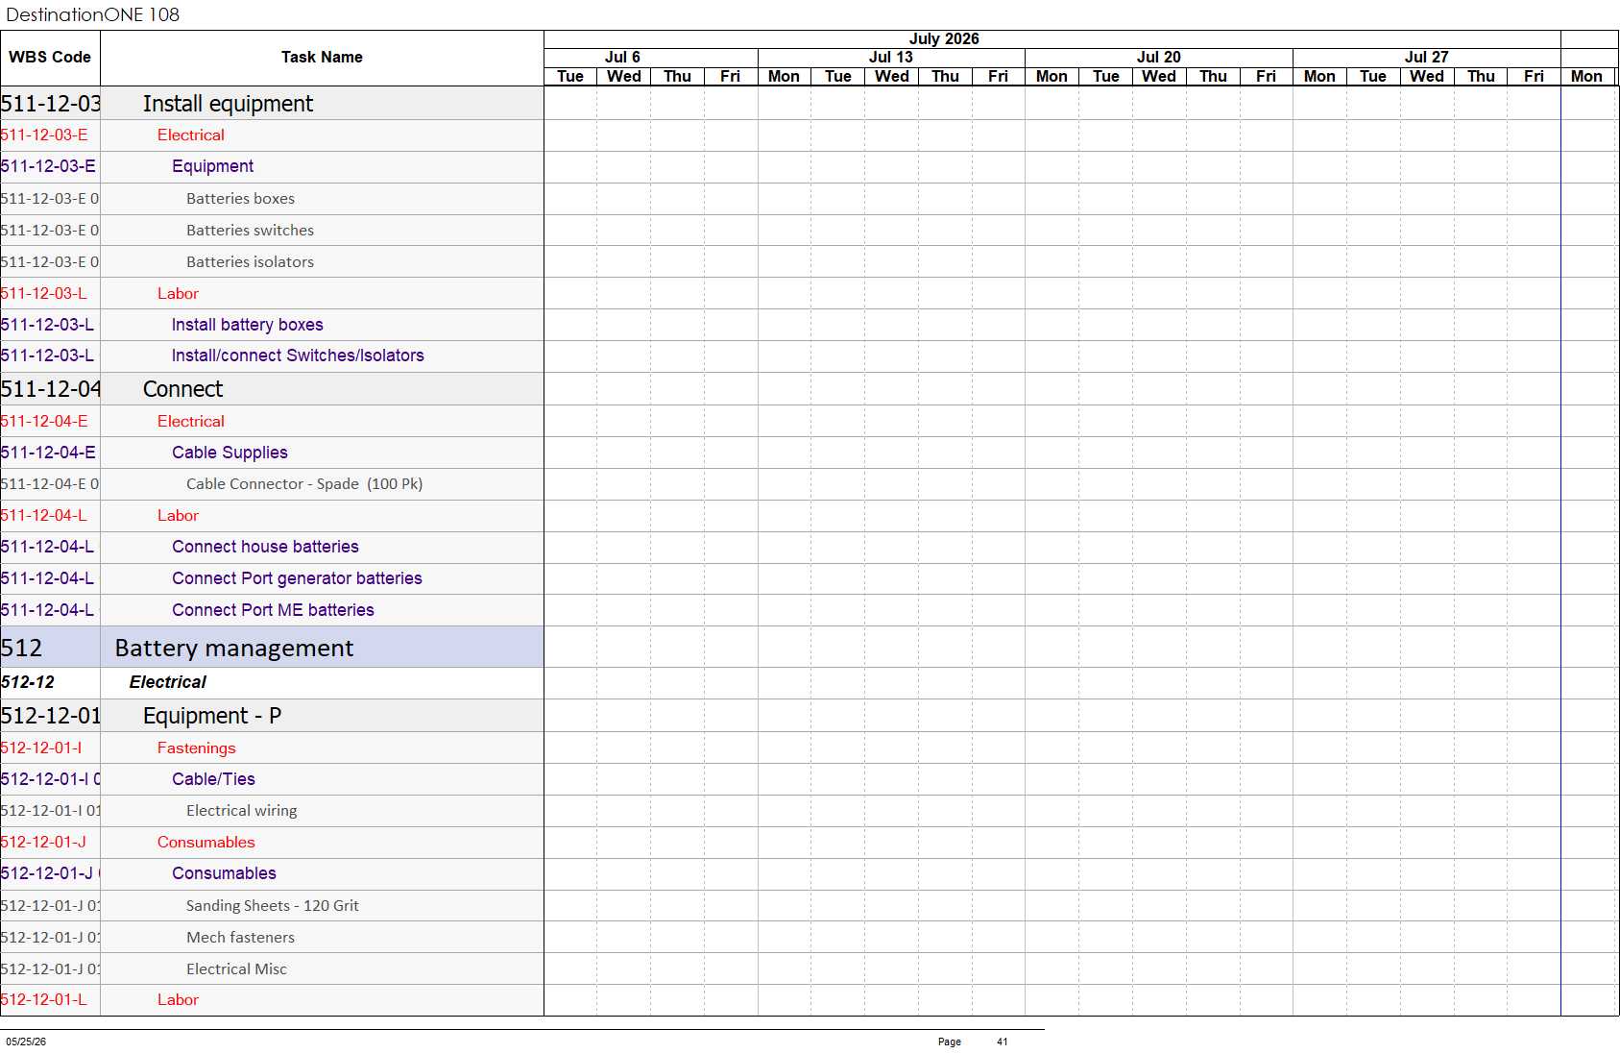The image size is (1620, 1054).
Task: Click the Fri header under Jul 27
Action: 1535,77
